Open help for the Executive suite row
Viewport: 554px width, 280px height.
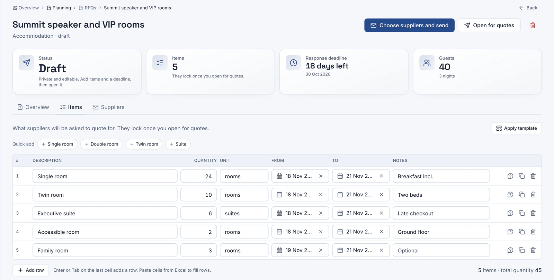[510, 213]
